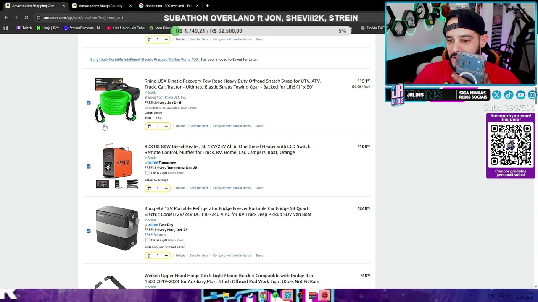
Task: Open the StreamElements bookmark
Action: [82, 28]
